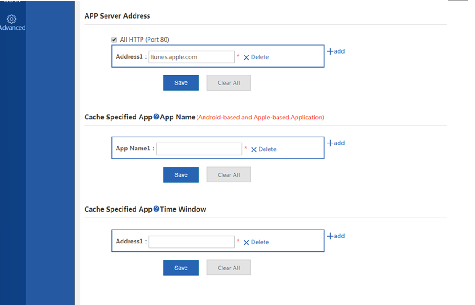Add another app name entry

pyautogui.click(x=336, y=143)
